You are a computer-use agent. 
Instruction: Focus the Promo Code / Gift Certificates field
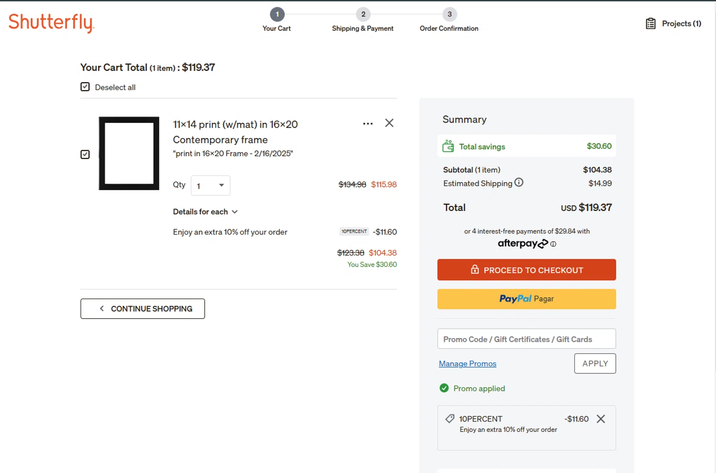click(526, 339)
